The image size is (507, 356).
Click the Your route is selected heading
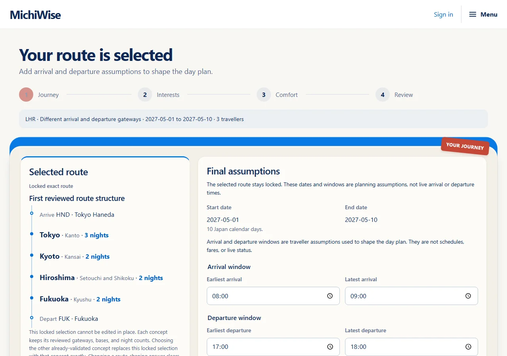pyautogui.click(x=96, y=55)
